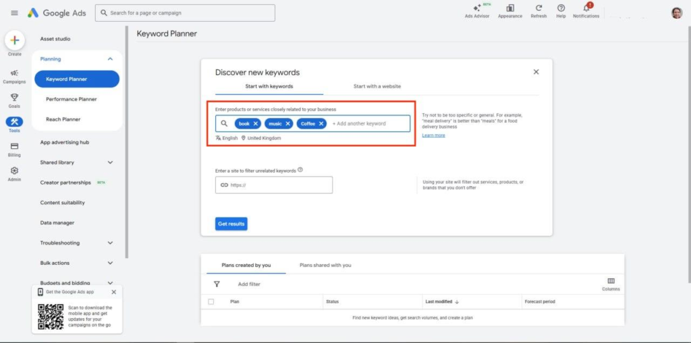Remove the 'music' keyword chip
This screenshot has width=691, height=343.
coord(287,124)
